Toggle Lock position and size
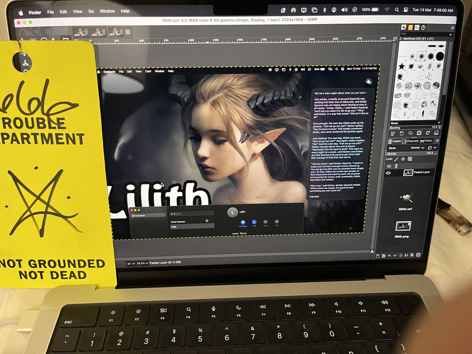 [x=403, y=159]
